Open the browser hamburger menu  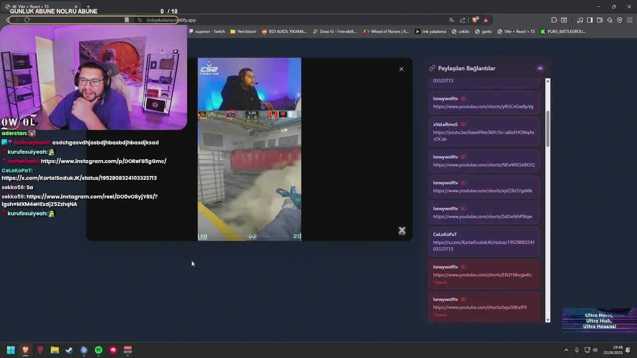(x=630, y=20)
